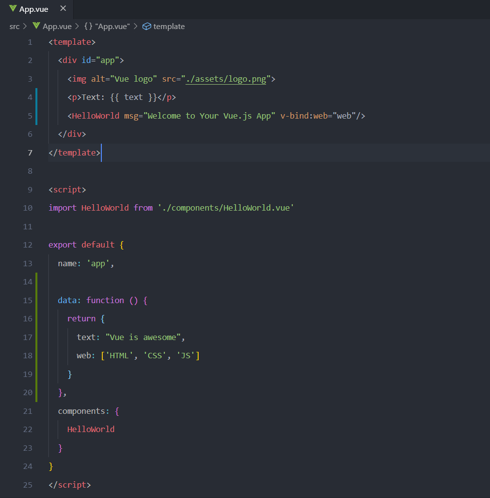Viewport: 490px width, 498px height.
Task: Click the template symbol icon in the breadcrumb
Action: [146, 26]
